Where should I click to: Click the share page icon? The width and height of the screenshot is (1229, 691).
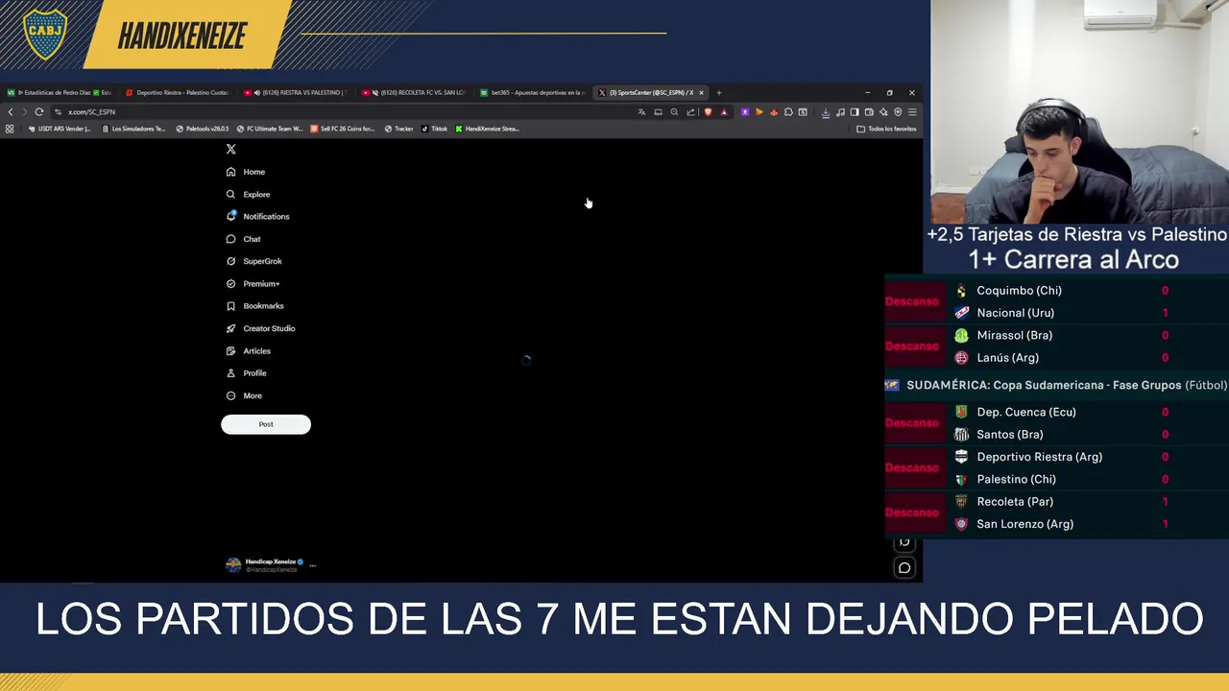tap(690, 112)
